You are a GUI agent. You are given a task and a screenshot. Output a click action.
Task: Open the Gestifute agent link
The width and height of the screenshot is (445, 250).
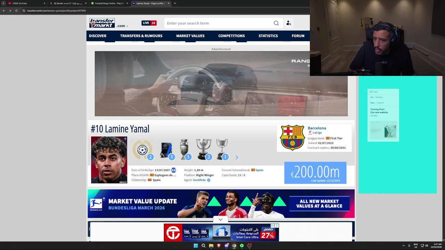pyautogui.click(x=199, y=180)
